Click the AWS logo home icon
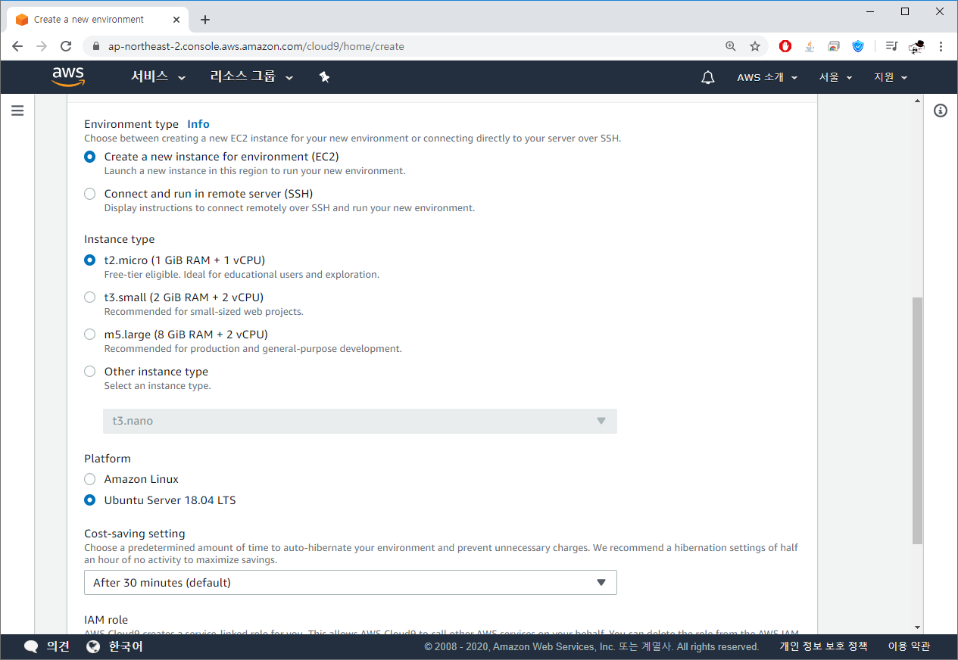 [x=68, y=76]
